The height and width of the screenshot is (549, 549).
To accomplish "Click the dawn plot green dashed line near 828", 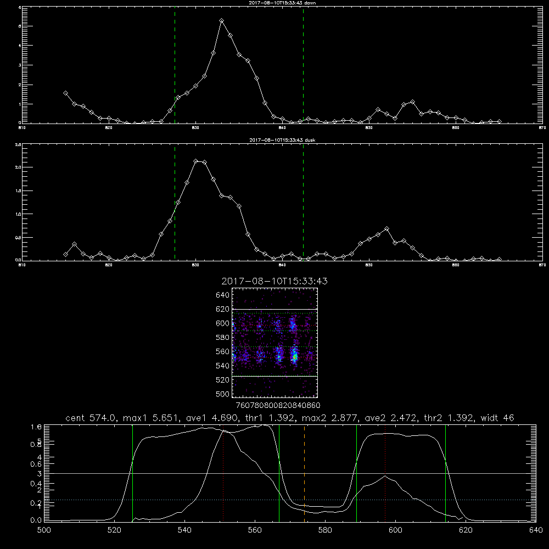I will [175, 65].
